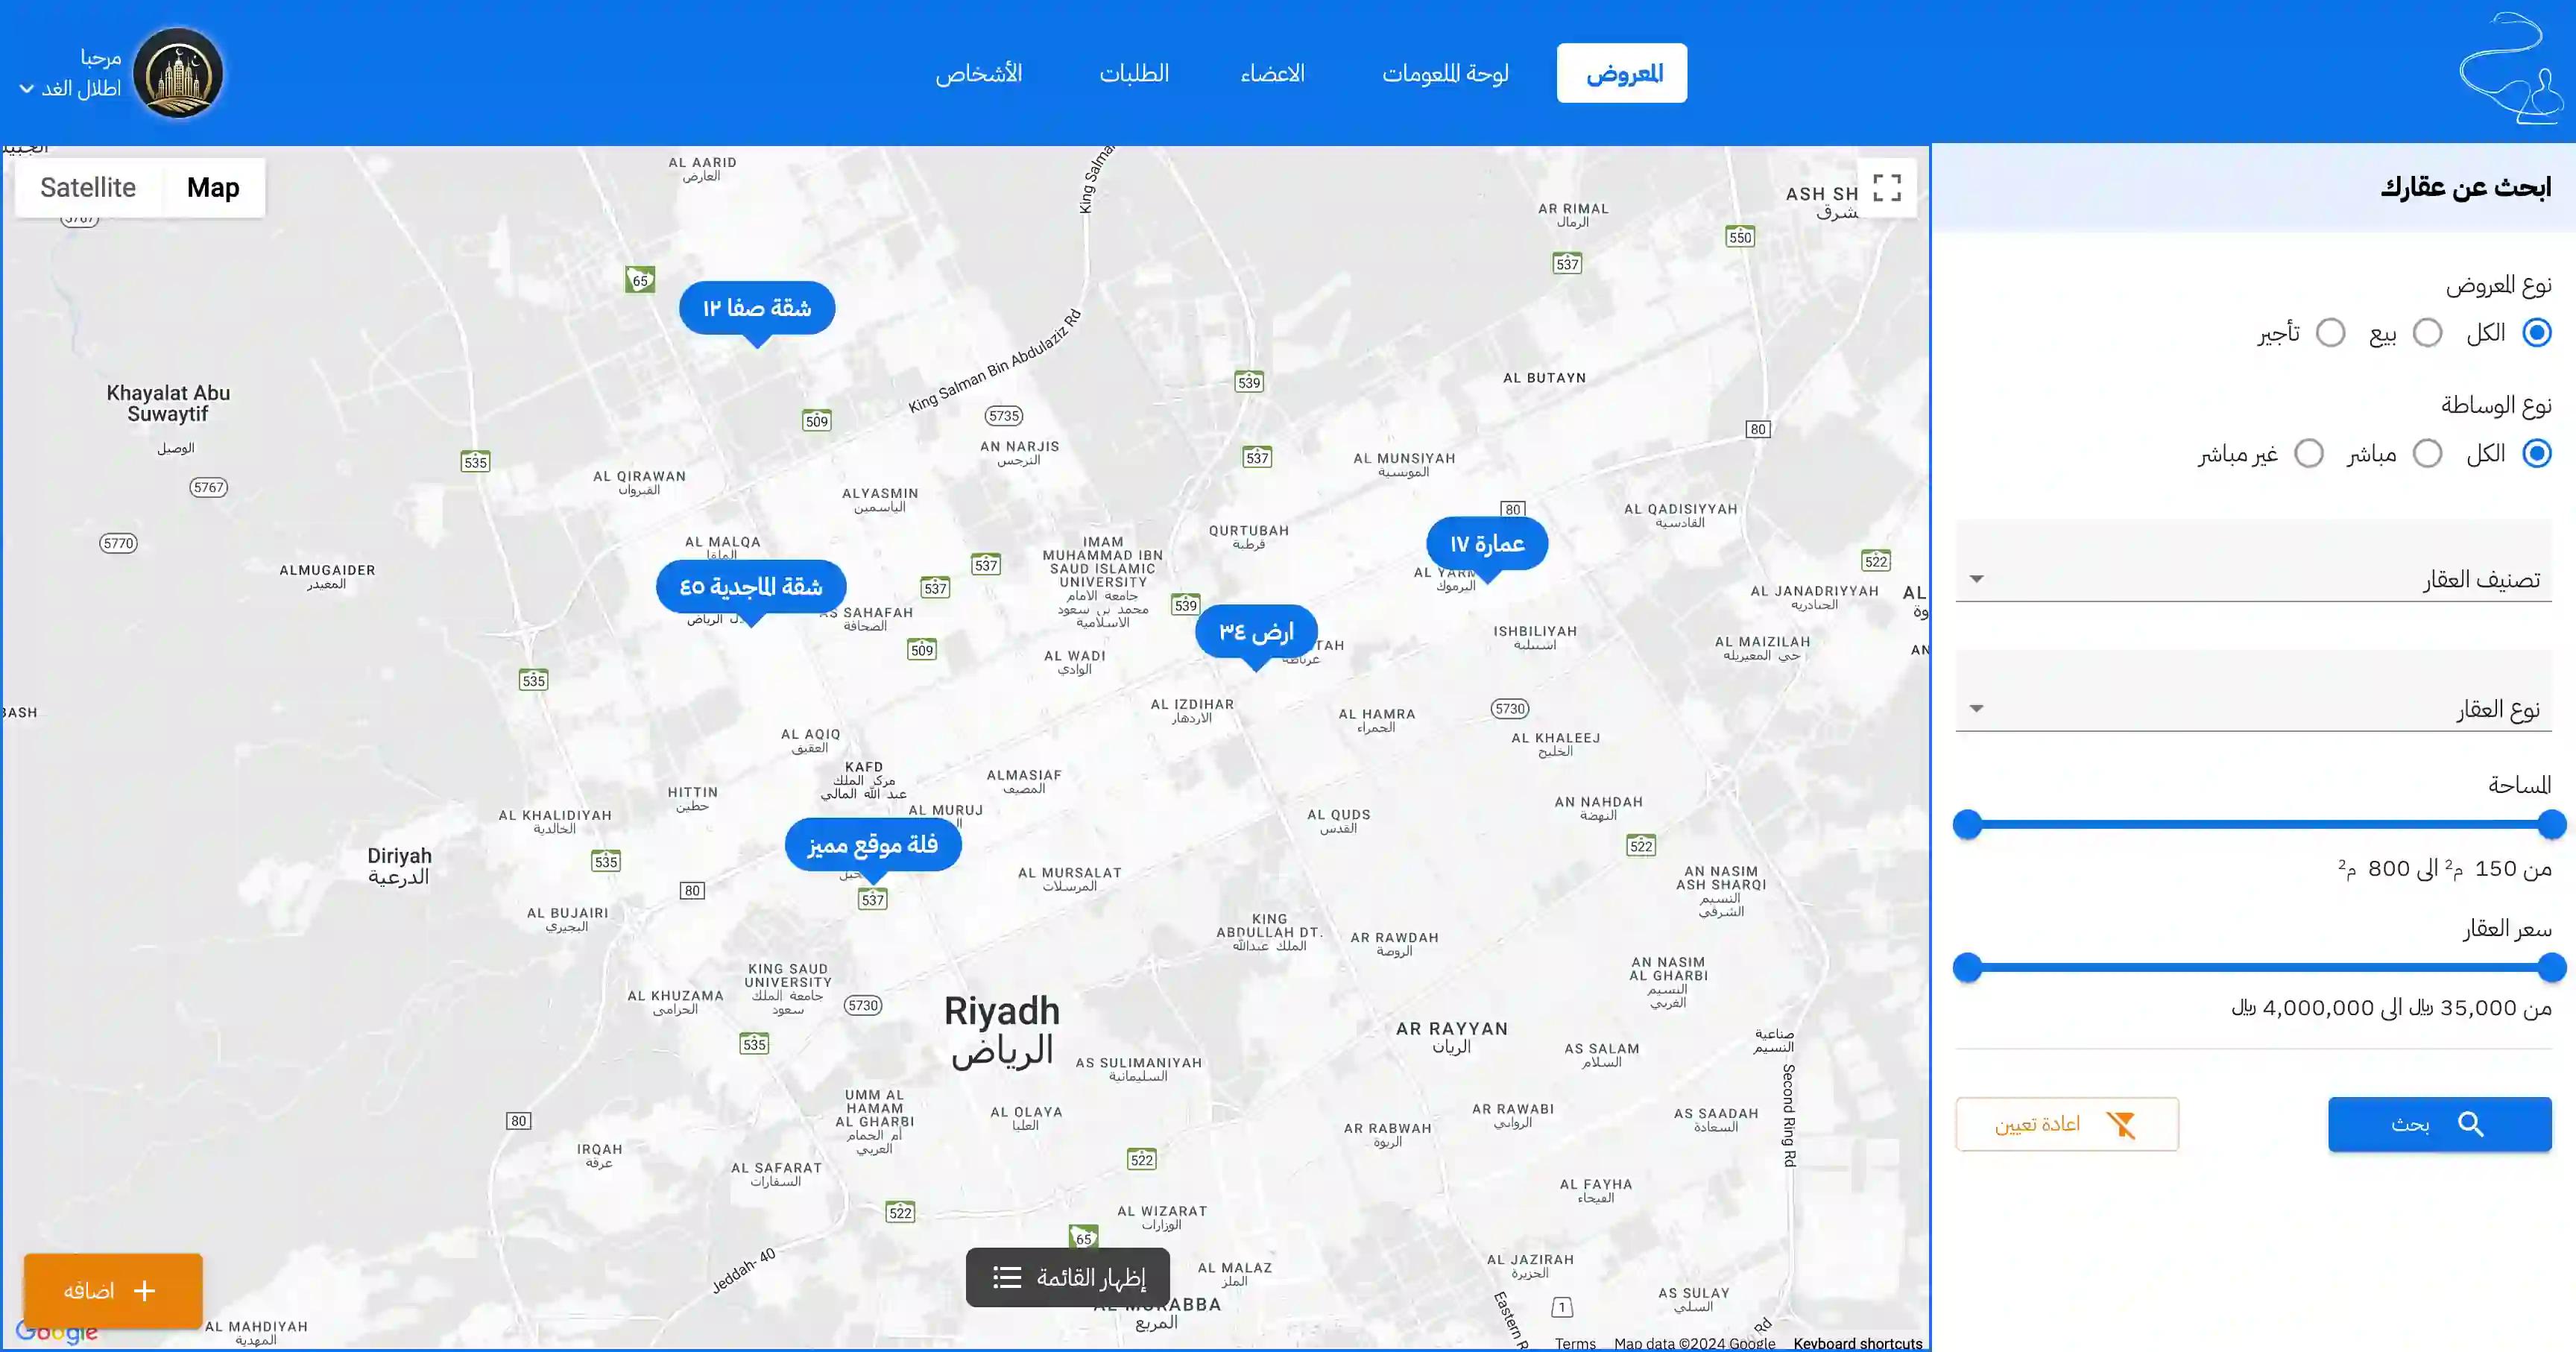
Task: Select the غير مباشر brokerage radio
Action: [2308, 454]
